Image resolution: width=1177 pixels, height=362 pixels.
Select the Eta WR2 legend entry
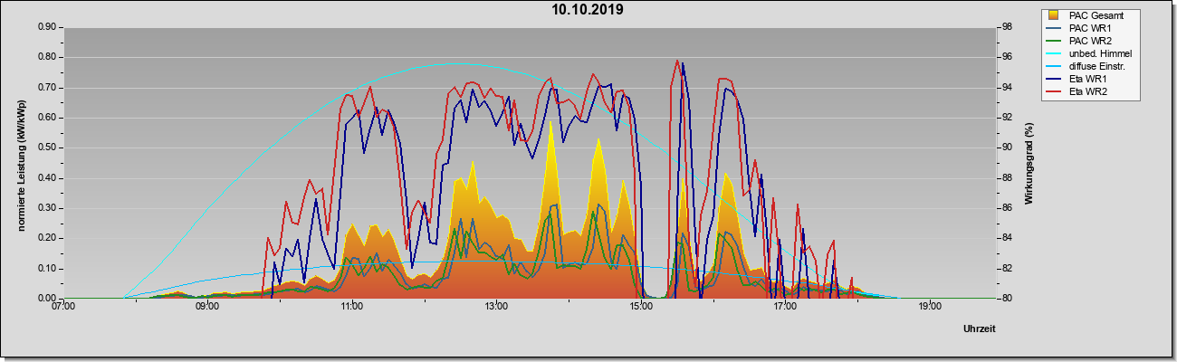tap(1086, 91)
